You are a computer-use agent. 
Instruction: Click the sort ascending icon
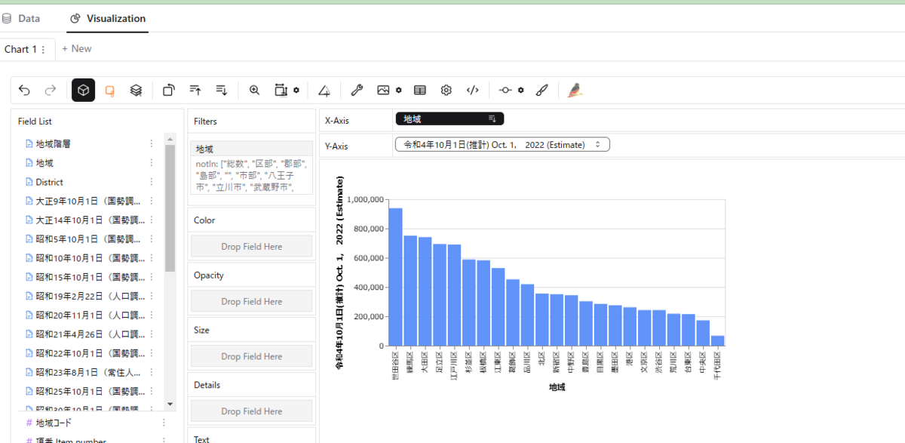(x=195, y=91)
